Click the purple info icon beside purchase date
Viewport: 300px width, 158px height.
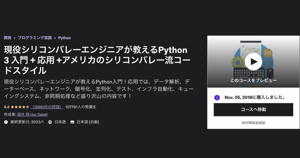tap(217, 98)
